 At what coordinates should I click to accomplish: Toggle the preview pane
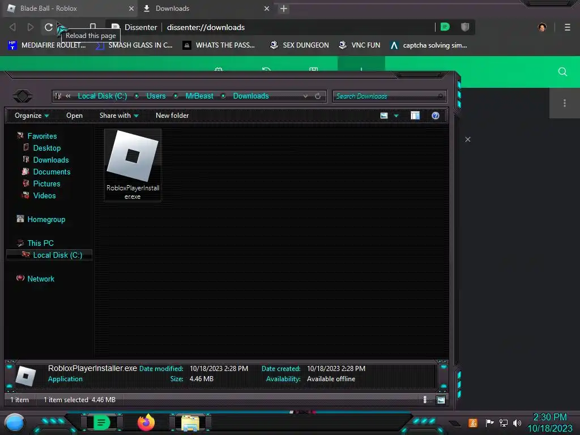[x=415, y=116]
